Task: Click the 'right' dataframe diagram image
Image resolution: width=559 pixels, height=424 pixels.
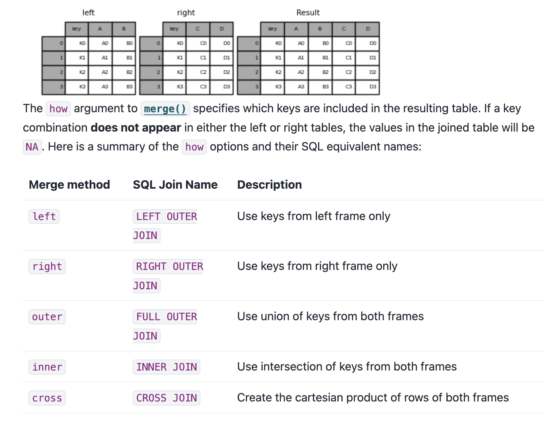Action: (186, 58)
